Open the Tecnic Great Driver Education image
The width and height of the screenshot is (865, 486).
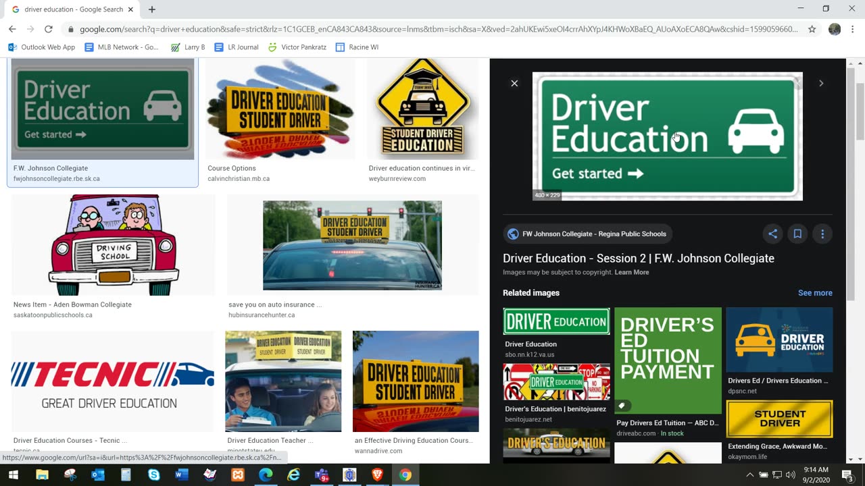pos(112,381)
